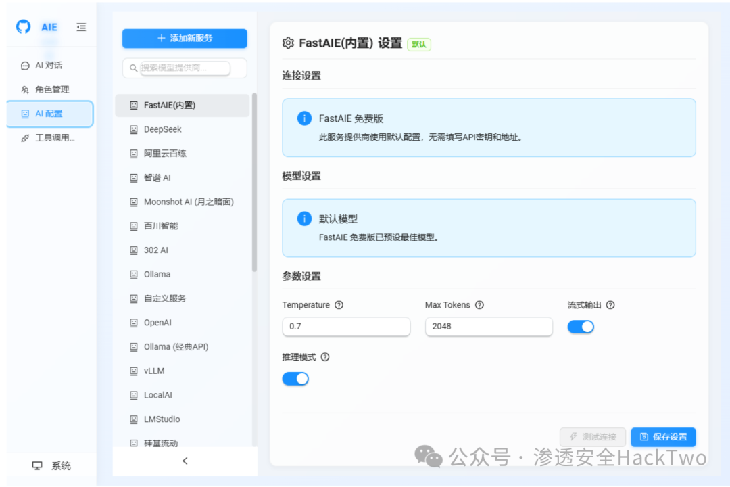Click the help icon beside 流式输出
The image size is (730, 487).
(x=610, y=305)
